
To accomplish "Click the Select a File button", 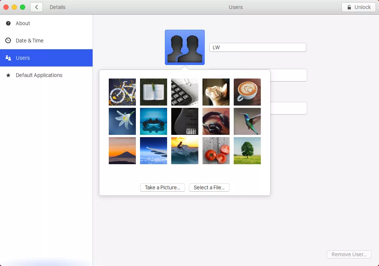I will [x=209, y=187].
